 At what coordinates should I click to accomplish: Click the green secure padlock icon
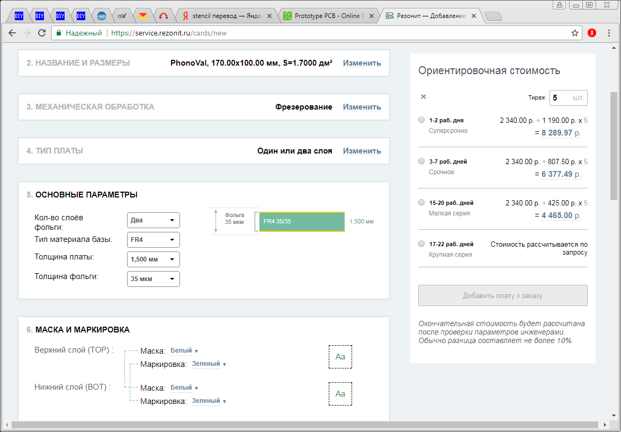(59, 33)
